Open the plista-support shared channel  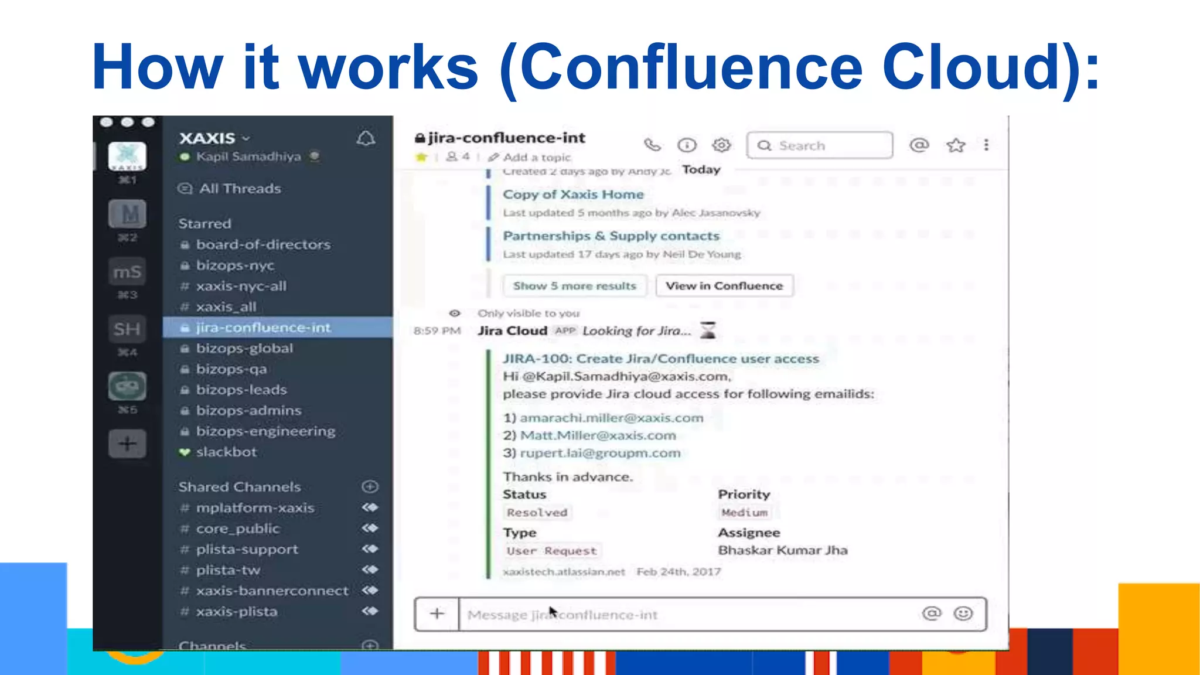[x=247, y=549]
